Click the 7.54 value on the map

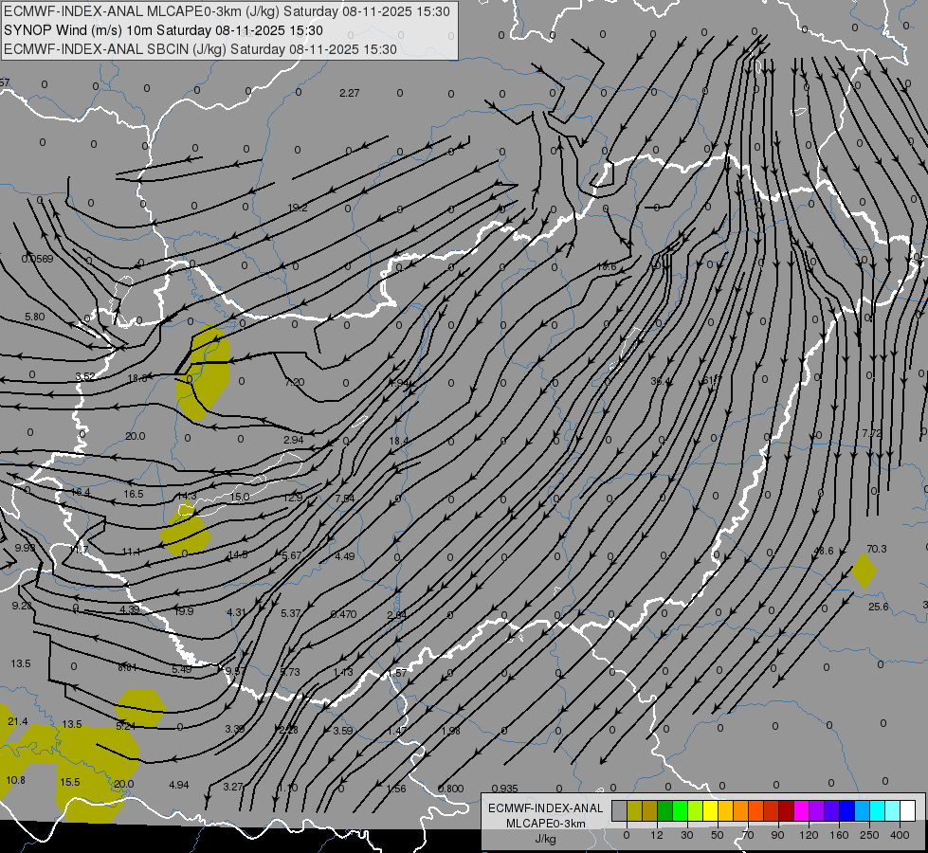pyautogui.click(x=345, y=499)
